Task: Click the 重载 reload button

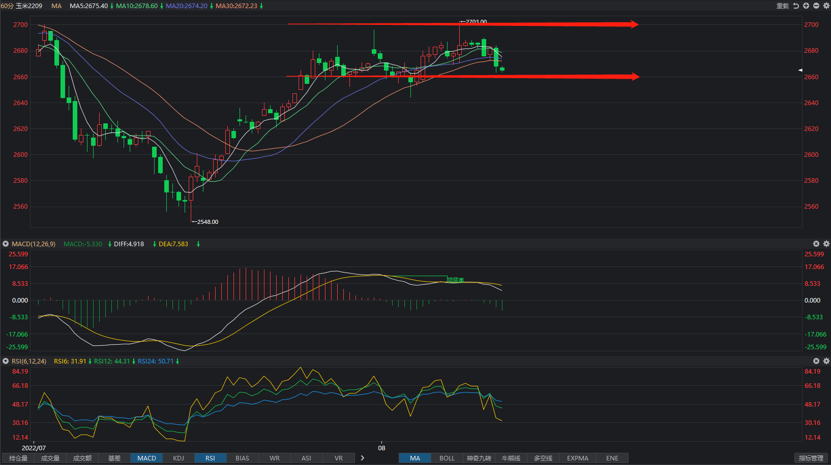Action: click(x=782, y=6)
